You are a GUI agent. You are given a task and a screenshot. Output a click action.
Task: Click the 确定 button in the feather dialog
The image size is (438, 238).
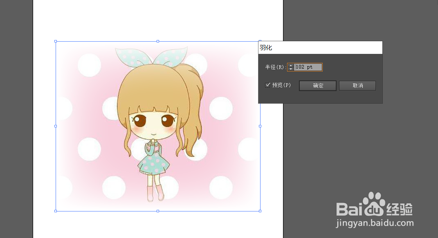[x=318, y=86]
